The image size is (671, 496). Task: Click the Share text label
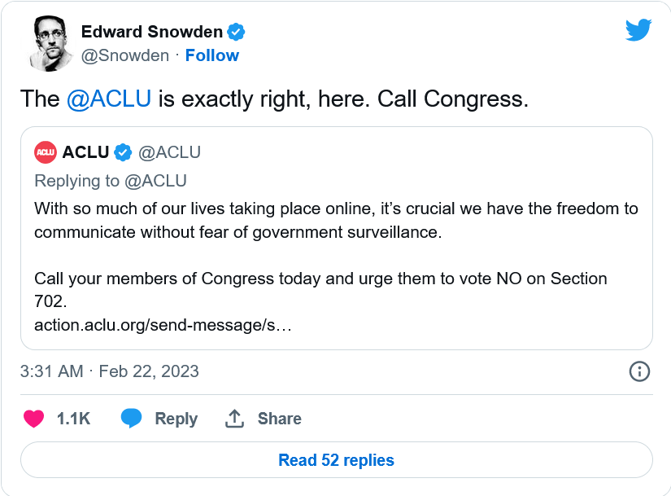tap(279, 419)
